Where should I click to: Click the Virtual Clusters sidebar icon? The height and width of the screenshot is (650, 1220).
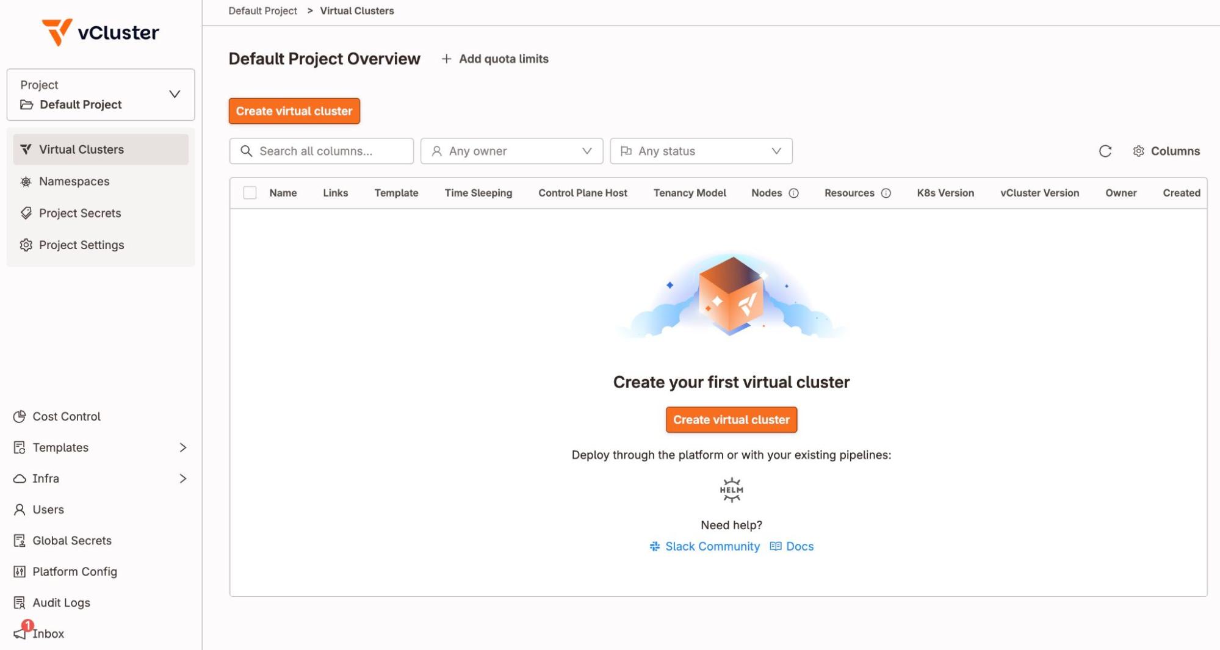26,150
